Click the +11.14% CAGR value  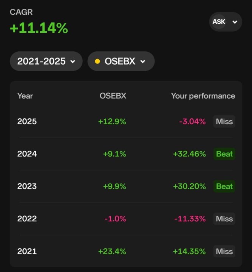tap(39, 28)
